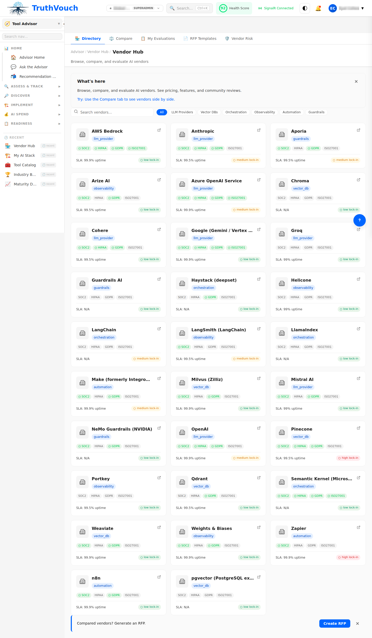The height and width of the screenshot is (638, 372).
Task: Open external link for AWS Bedrock
Action: 159,130
